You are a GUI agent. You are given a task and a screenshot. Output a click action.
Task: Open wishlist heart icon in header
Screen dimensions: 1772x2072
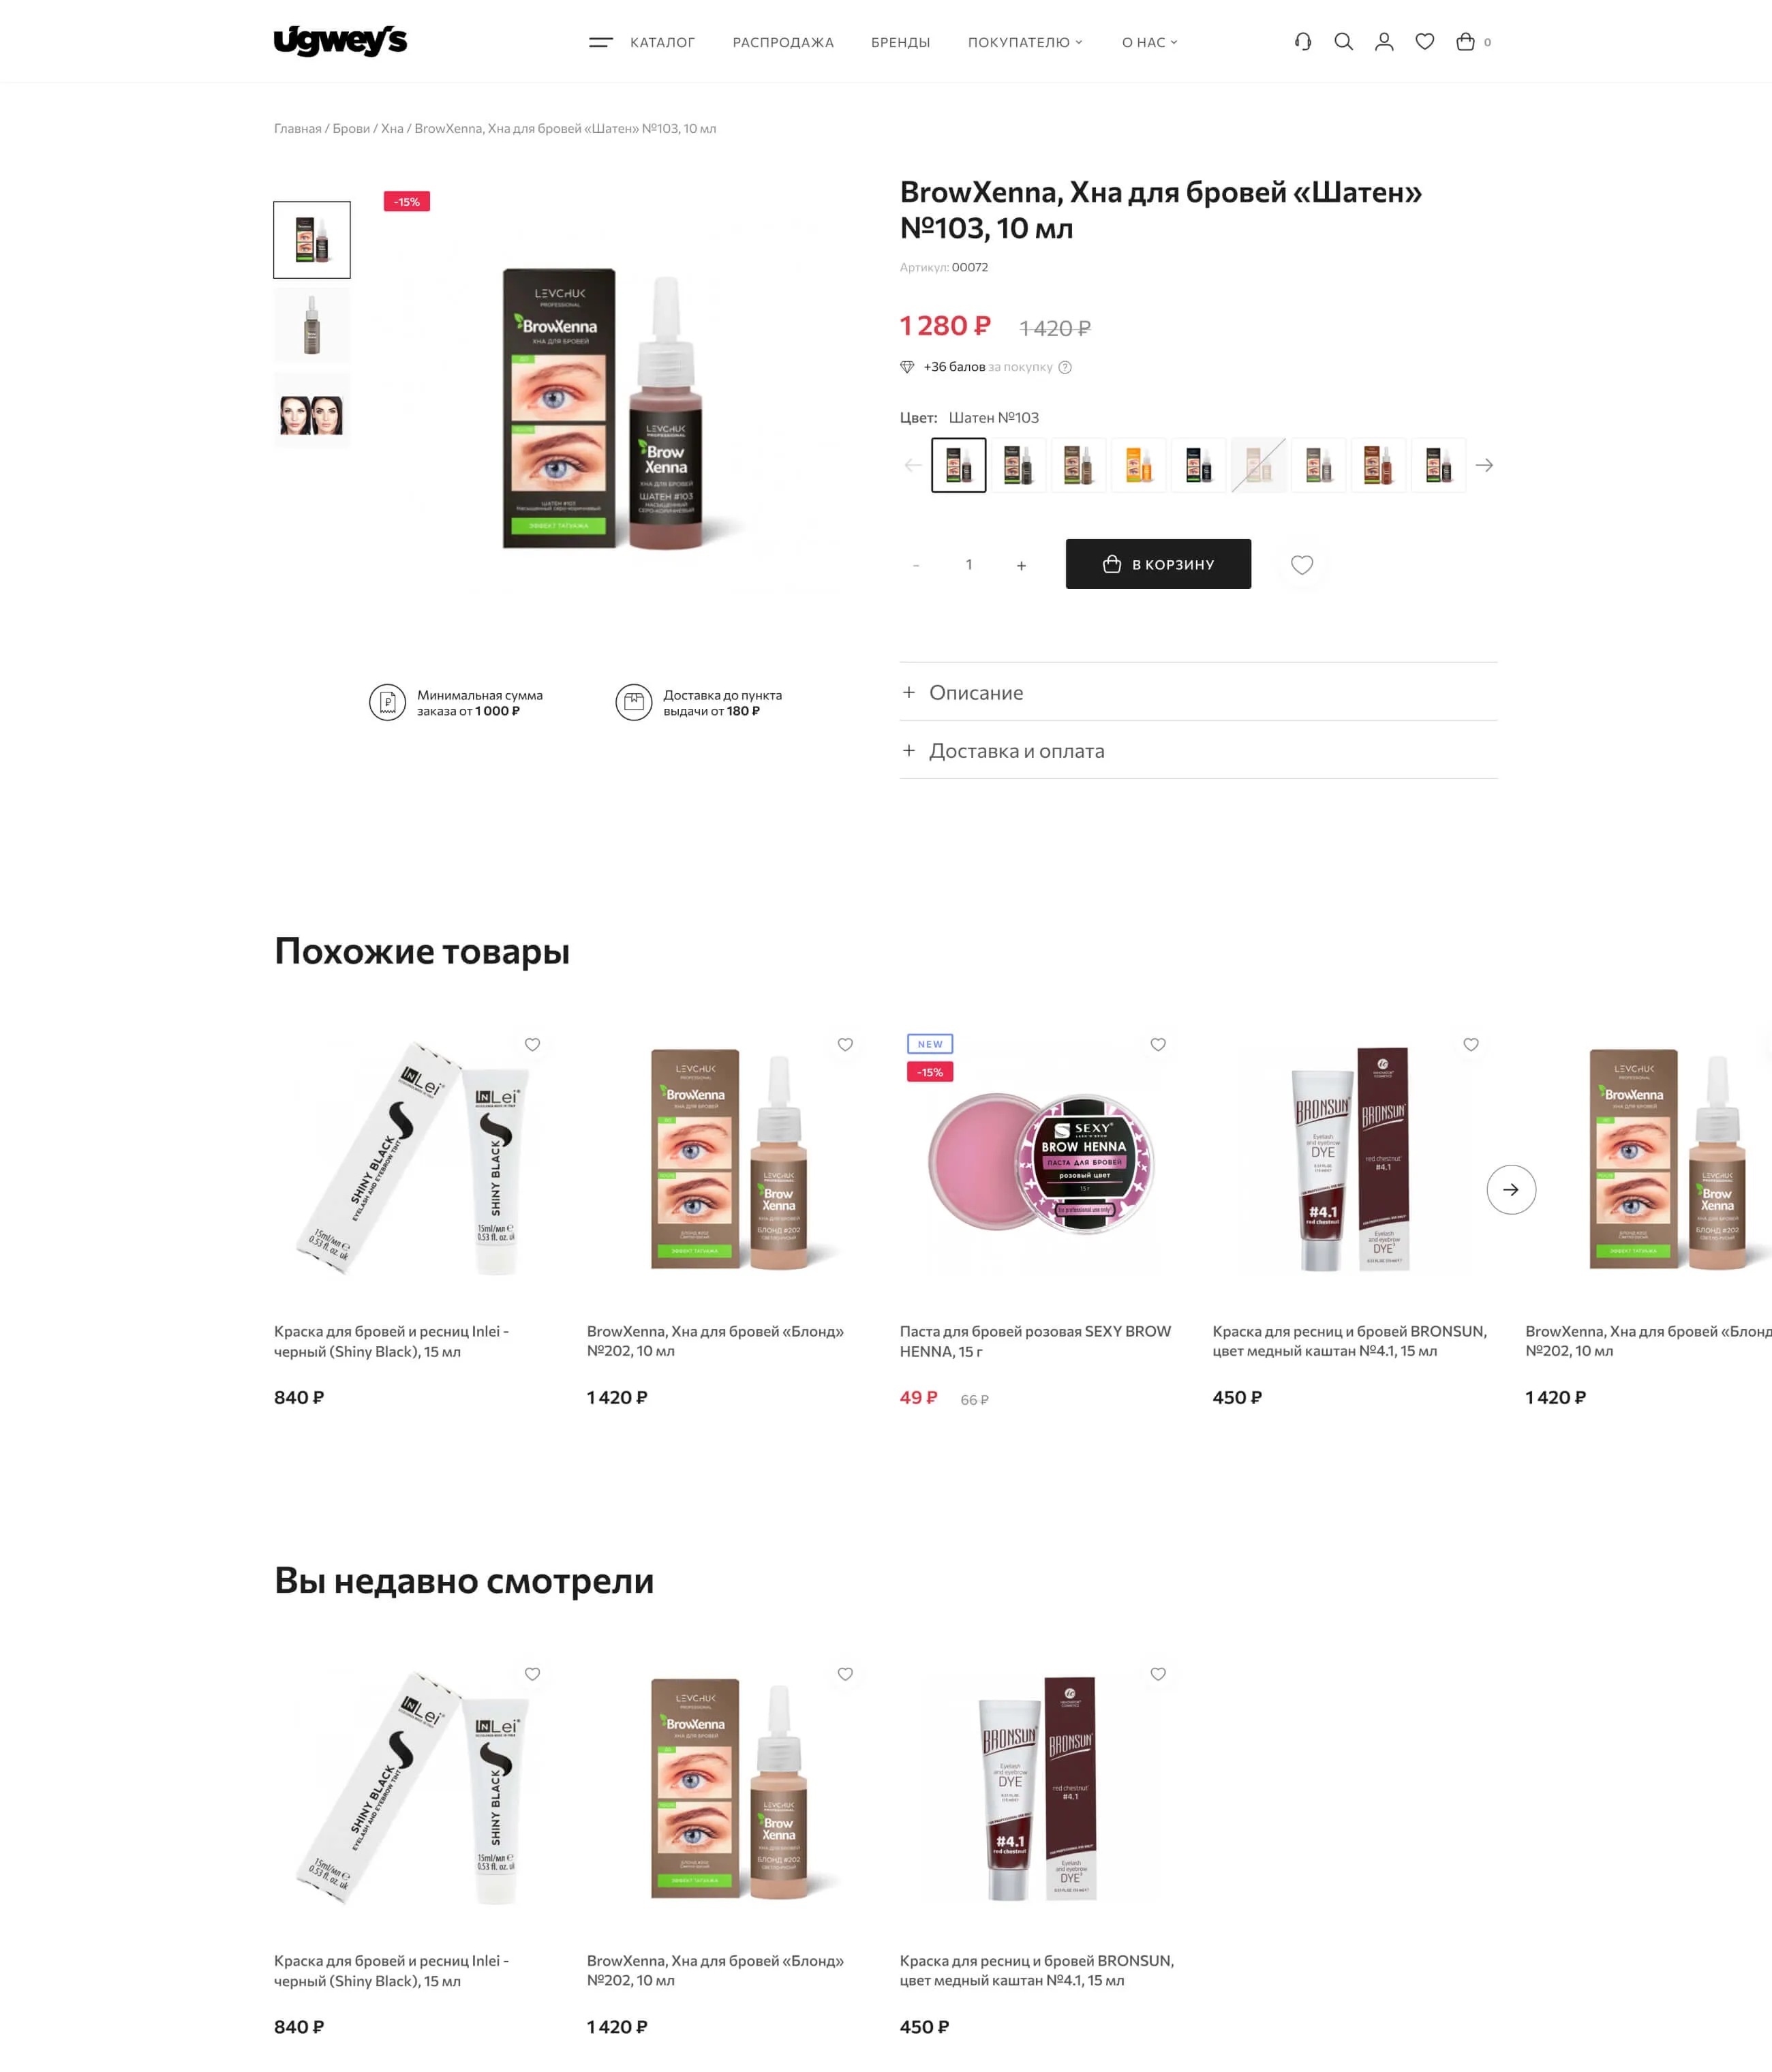(1425, 42)
